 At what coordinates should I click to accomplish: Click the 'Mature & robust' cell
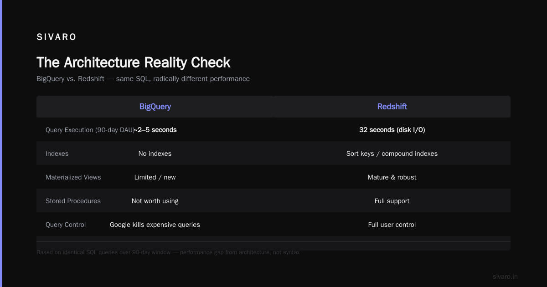392,177
